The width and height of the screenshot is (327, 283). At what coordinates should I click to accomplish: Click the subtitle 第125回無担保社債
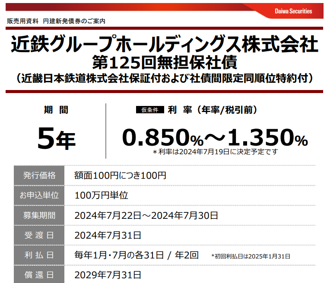click(165, 62)
